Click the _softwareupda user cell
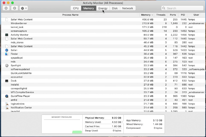Screen dimensions: 206x137 click(x=196, y=69)
